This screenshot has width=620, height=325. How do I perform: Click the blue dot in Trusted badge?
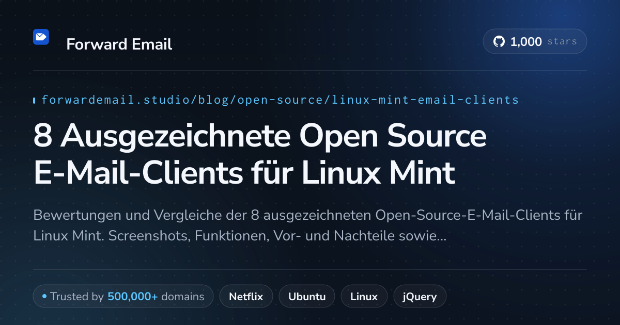(44, 297)
